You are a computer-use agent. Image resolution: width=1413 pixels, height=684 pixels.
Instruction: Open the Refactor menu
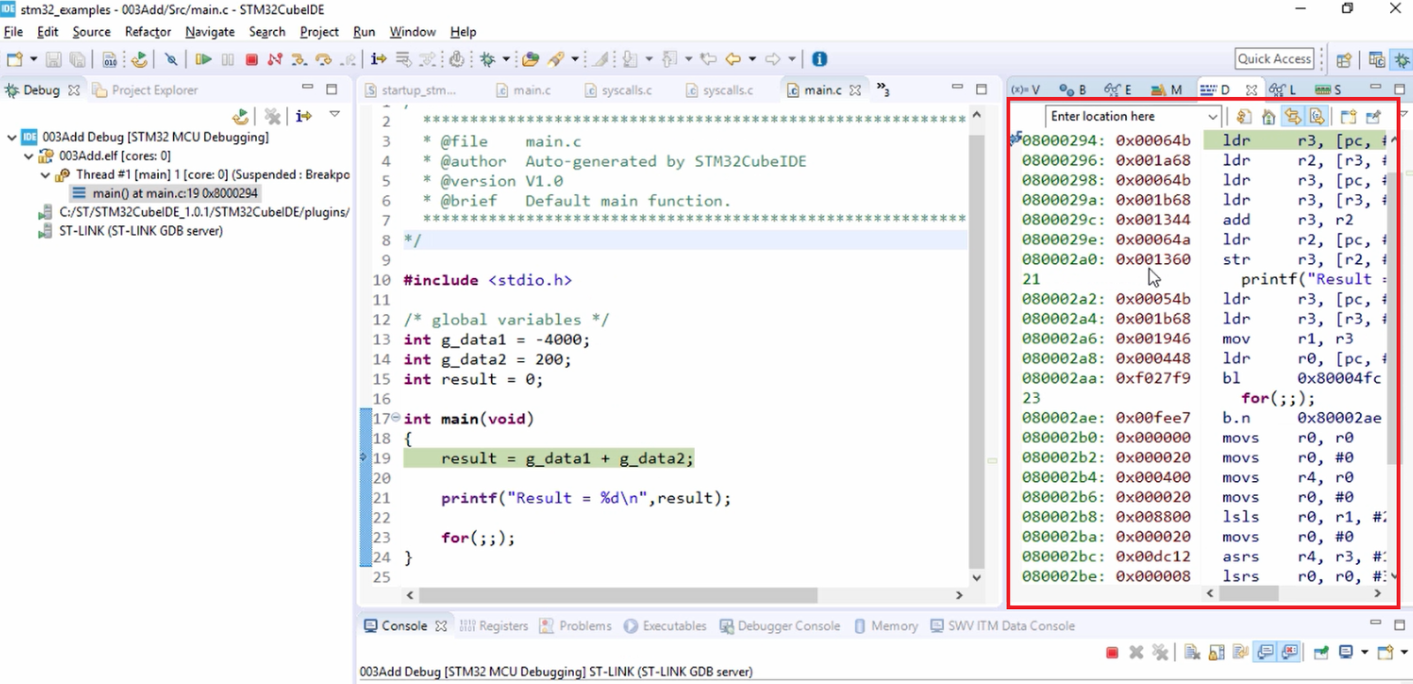147,32
